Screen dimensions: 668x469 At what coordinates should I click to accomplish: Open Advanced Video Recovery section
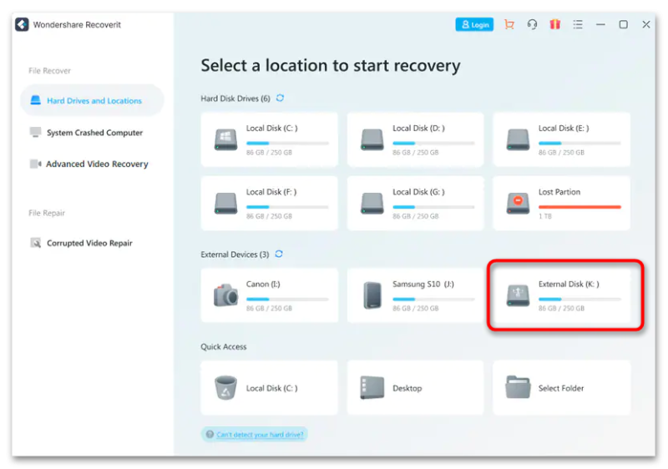[x=97, y=164]
